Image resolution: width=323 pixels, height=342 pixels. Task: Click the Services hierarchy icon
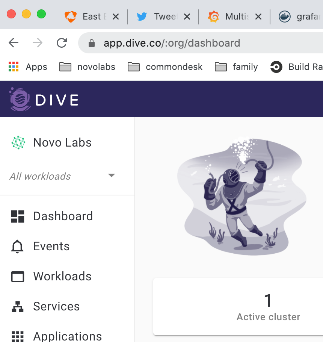click(x=17, y=306)
